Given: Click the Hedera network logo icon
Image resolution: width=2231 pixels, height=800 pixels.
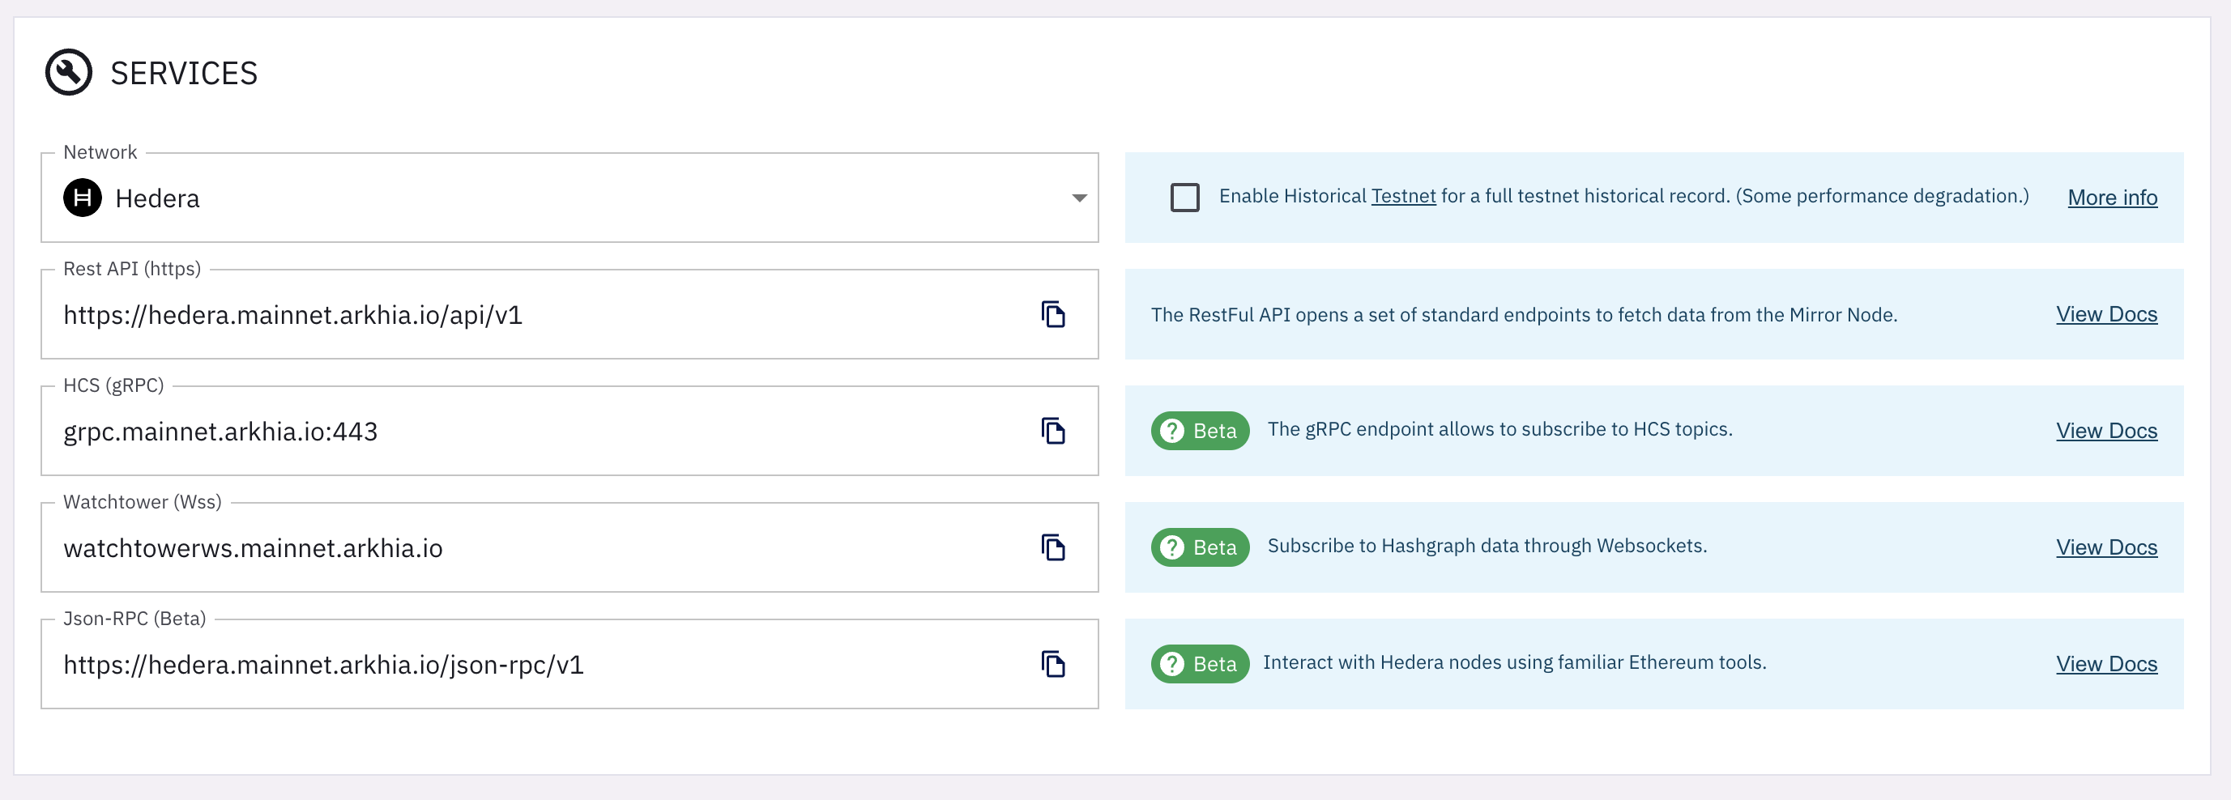Looking at the screenshot, I should (x=83, y=198).
